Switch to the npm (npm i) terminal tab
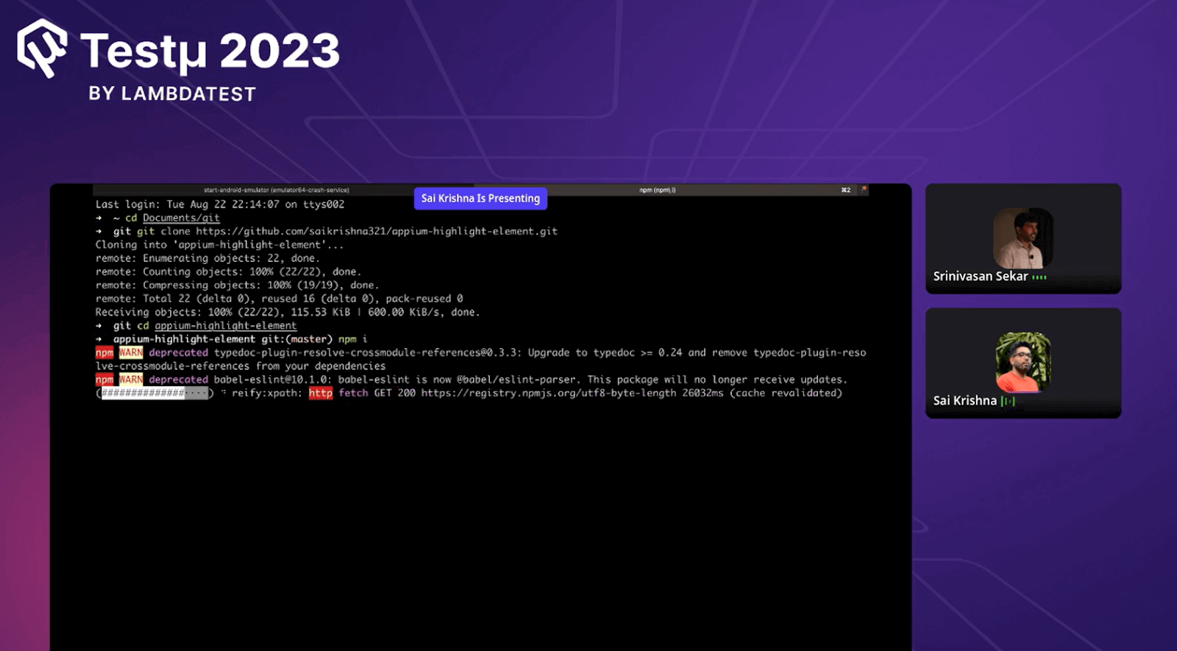Viewport: 1177px width, 651px height. (658, 190)
